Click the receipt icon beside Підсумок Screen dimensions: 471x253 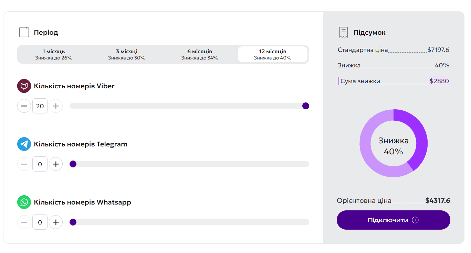click(x=344, y=32)
